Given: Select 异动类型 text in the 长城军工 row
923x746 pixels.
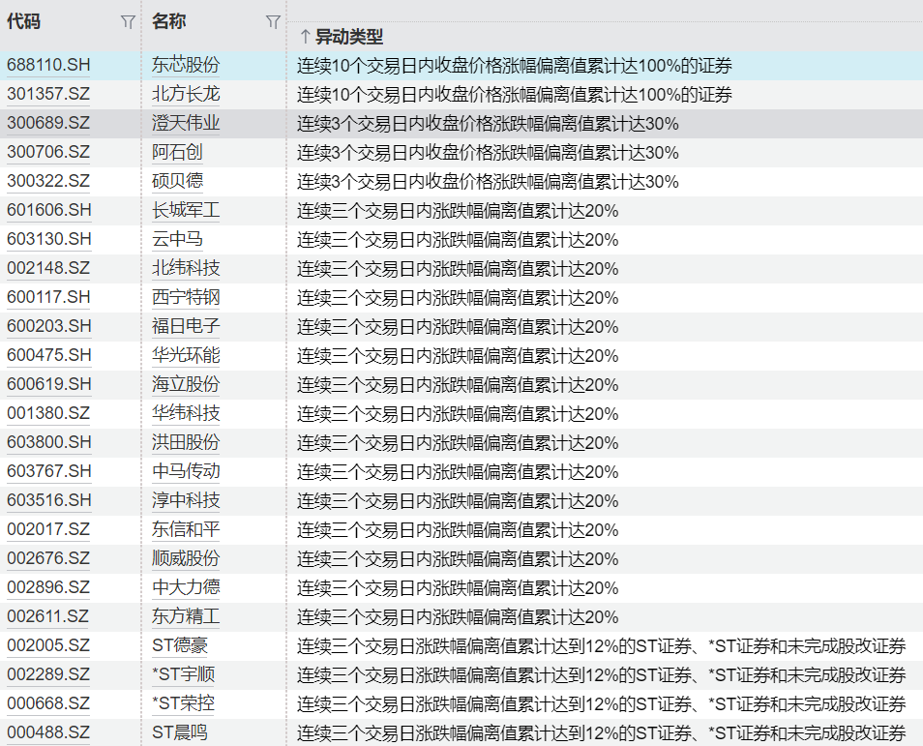Looking at the screenshot, I should [x=458, y=211].
